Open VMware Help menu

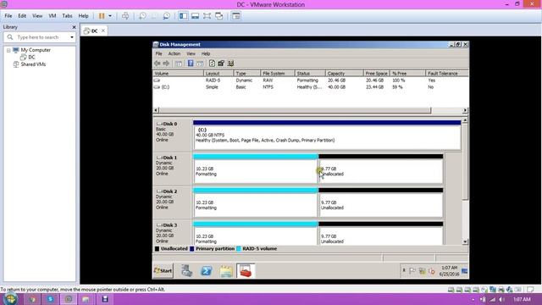click(83, 16)
